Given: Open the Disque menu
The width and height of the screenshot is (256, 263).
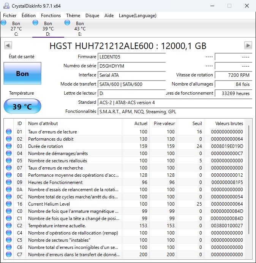Looking at the screenshot, I should [92, 16].
